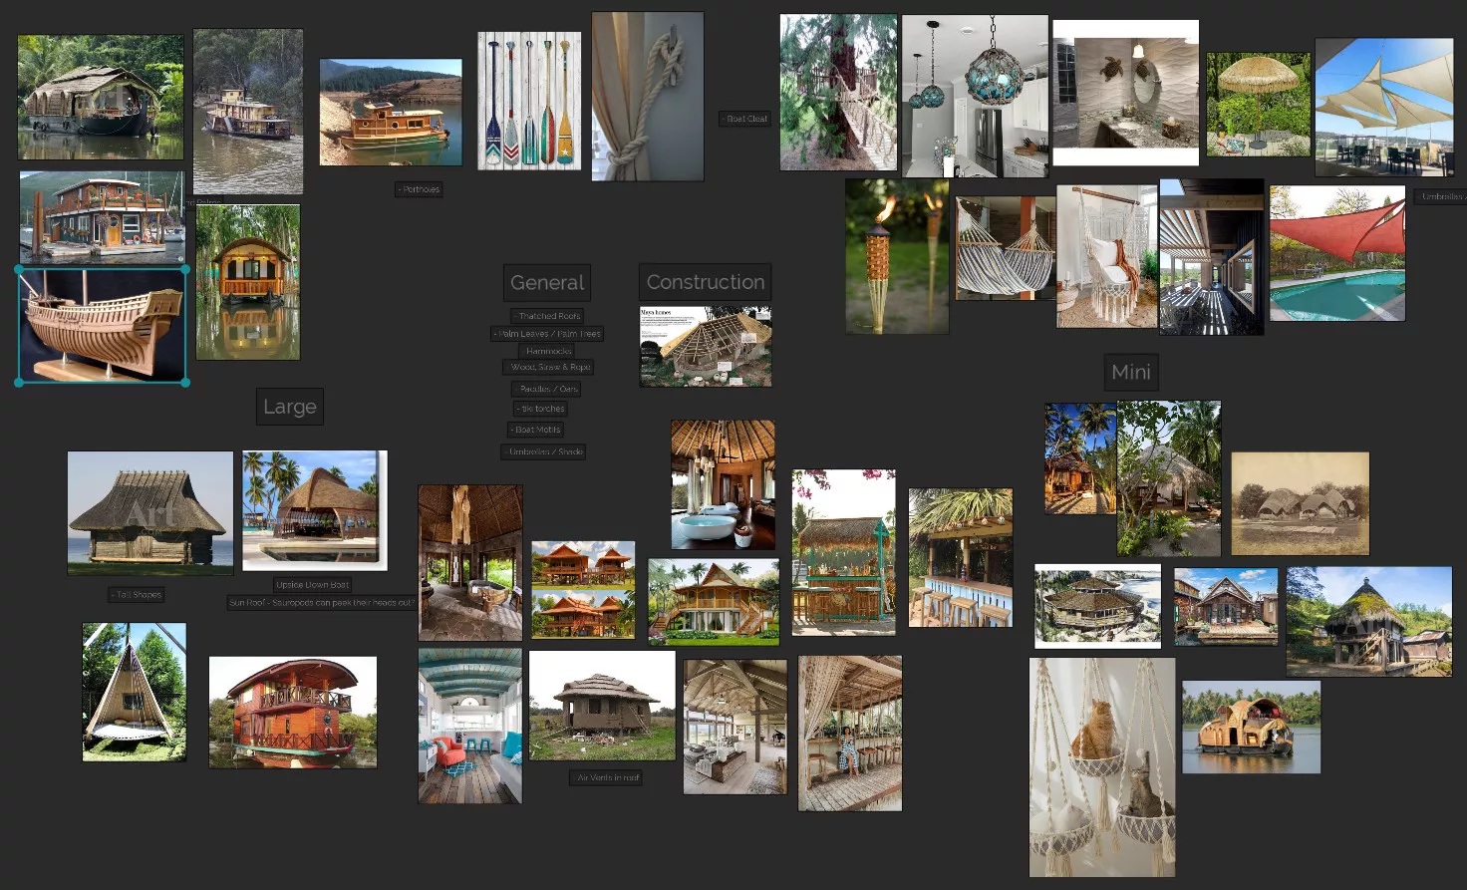Click the hanging teepee swing bed image
Image resolution: width=1467 pixels, height=890 pixels.
click(134, 692)
